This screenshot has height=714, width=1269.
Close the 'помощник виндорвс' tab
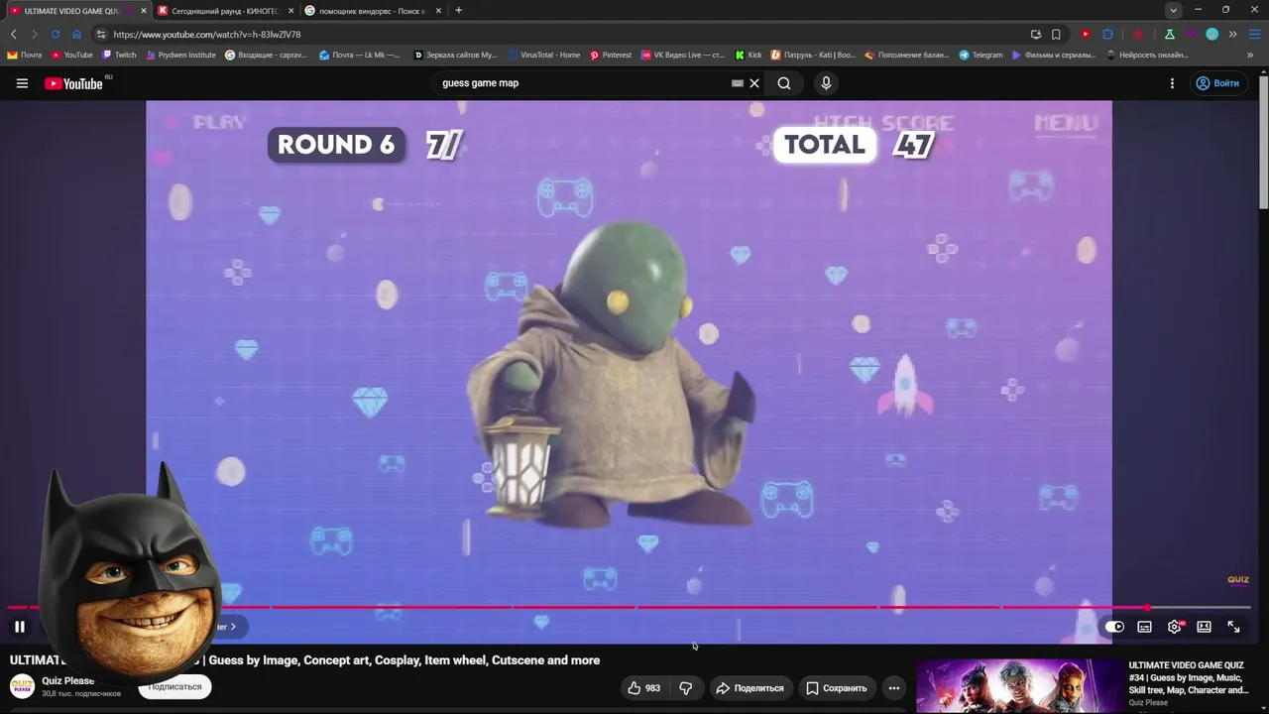click(x=438, y=11)
